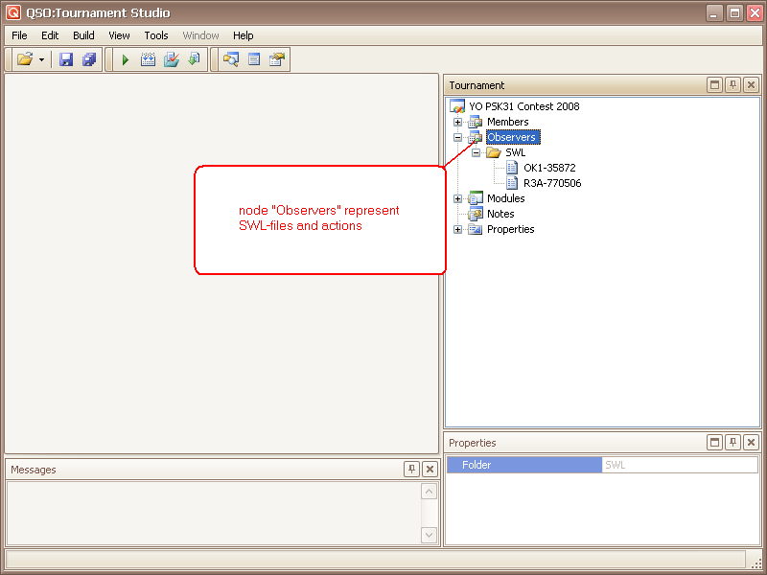Click the Save All toolbar icon
Screen dimensions: 767x575
pyautogui.click(x=89, y=59)
